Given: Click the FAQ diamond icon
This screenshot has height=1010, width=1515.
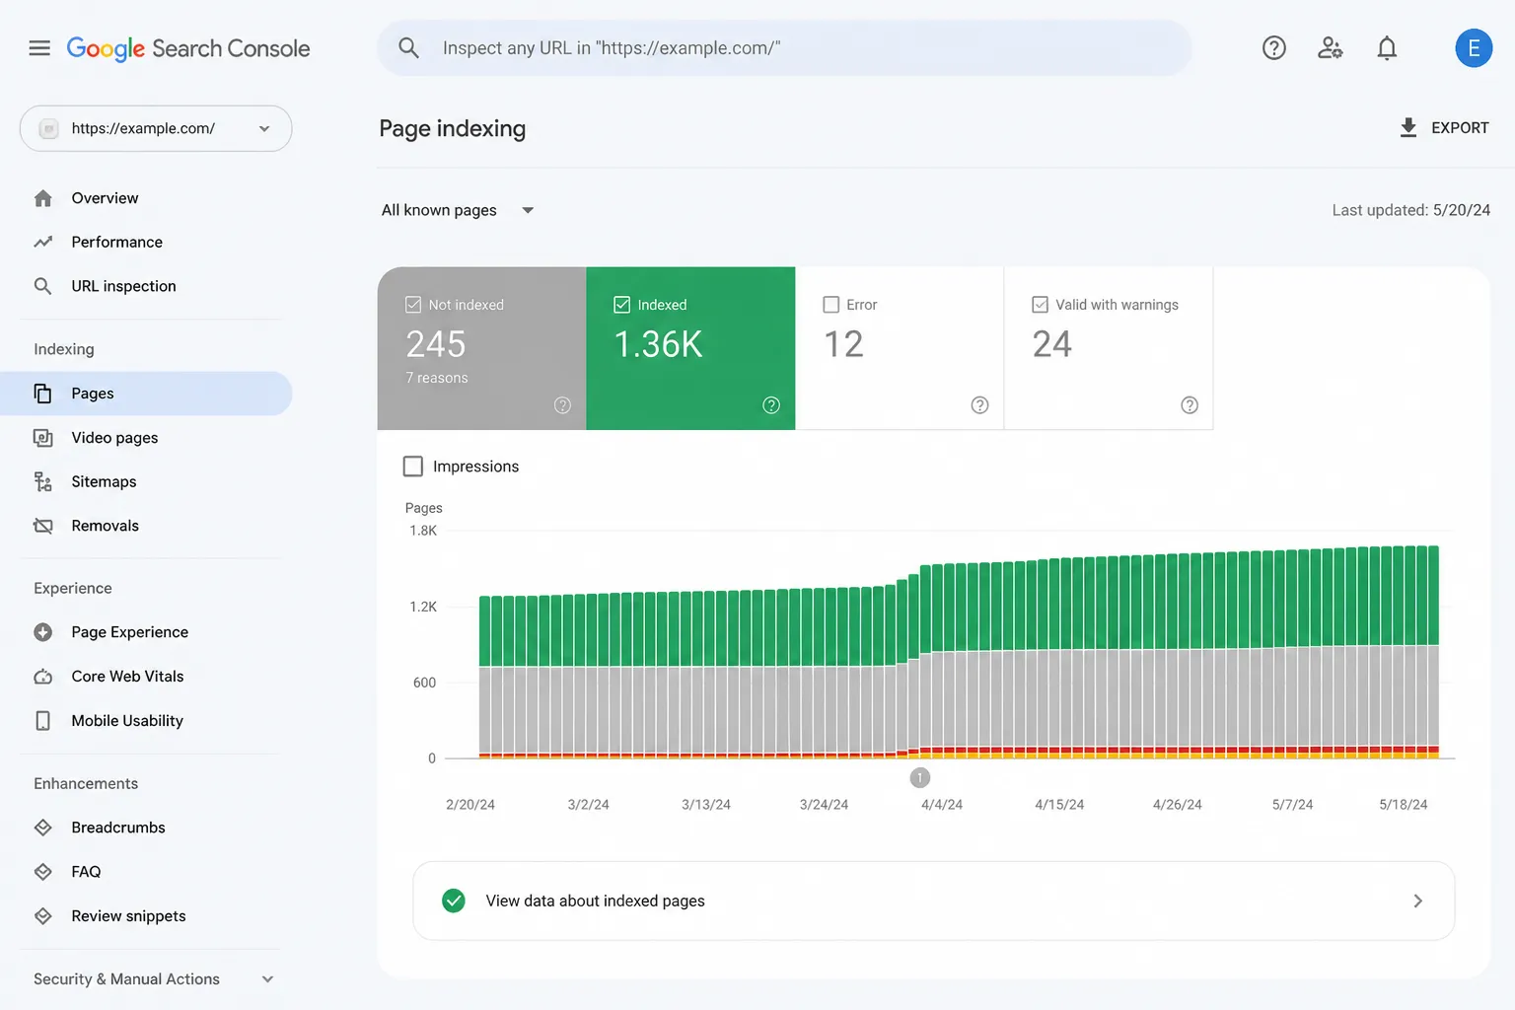Looking at the screenshot, I should click(43, 872).
